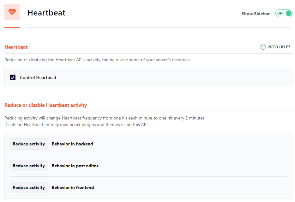Click the ON indicator inside the sidebar switch
295x202 pixels.
280,13
